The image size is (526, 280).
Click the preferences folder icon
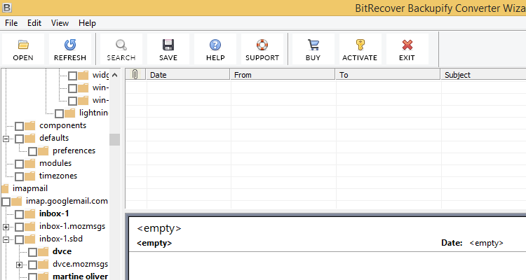pyautogui.click(x=43, y=151)
